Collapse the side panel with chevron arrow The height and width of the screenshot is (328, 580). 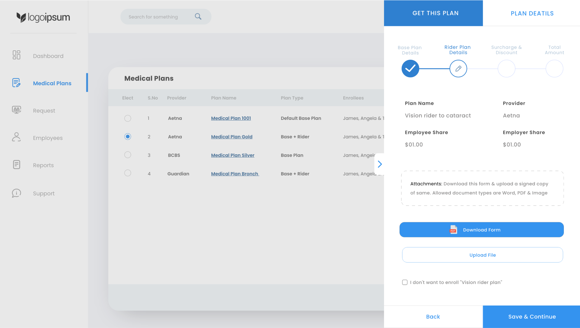pyautogui.click(x=380, y=164)
